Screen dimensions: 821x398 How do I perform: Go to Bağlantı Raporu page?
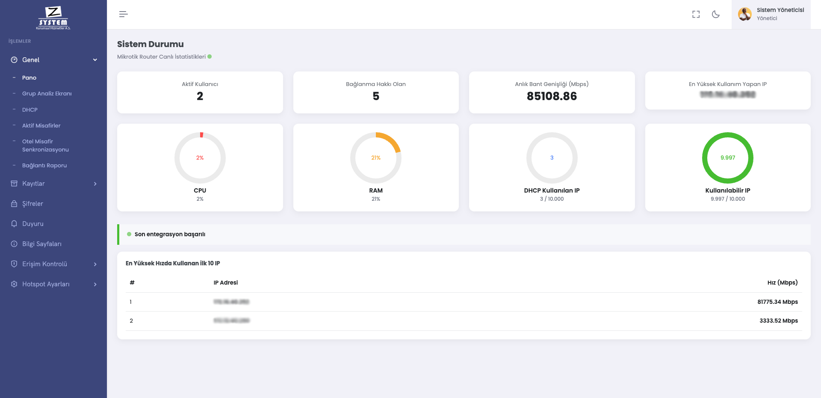pyautogui.click(x=44, y=165)
